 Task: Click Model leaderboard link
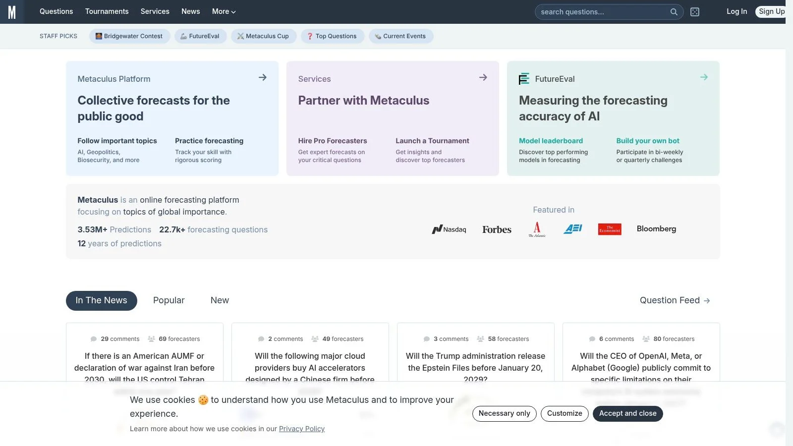(551, 141)
